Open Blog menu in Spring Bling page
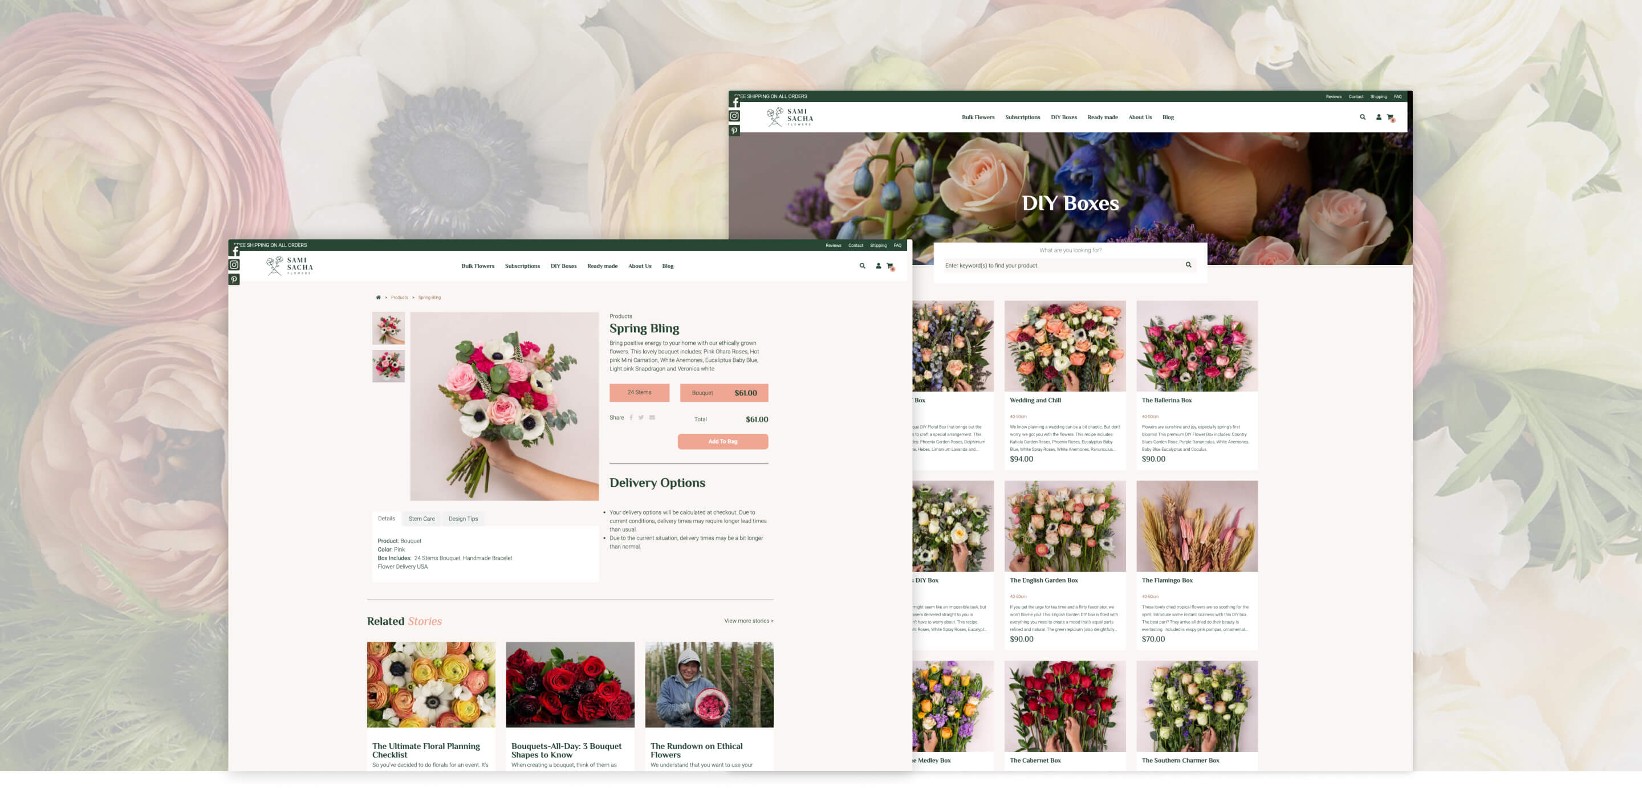The width and height of the screenshot is (1642, 790). tap(668, 266)
